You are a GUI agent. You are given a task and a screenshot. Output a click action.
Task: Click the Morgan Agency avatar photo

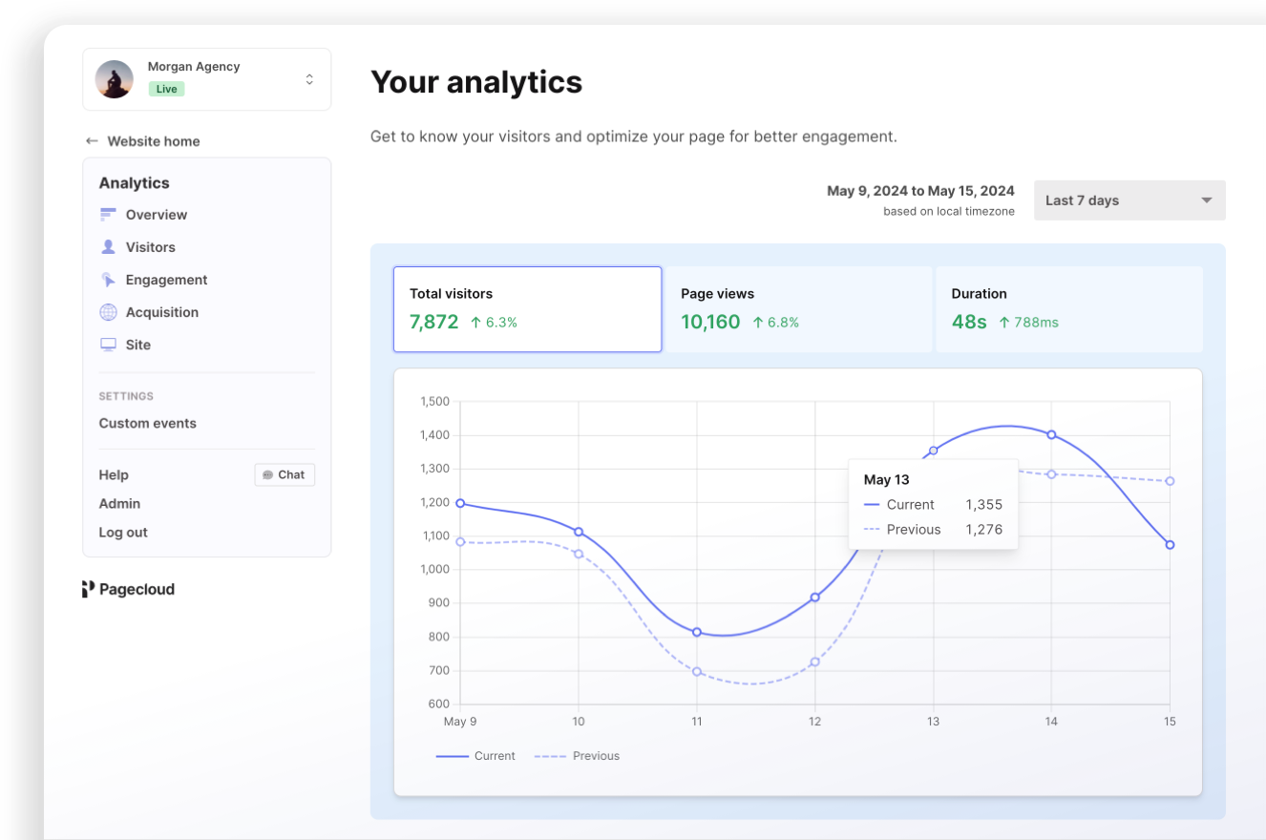pyautogui.click(x=115, y=79)
